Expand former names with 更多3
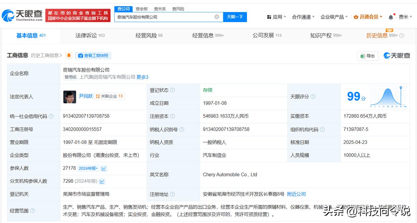Screen dimensions: 417x223 142,77
